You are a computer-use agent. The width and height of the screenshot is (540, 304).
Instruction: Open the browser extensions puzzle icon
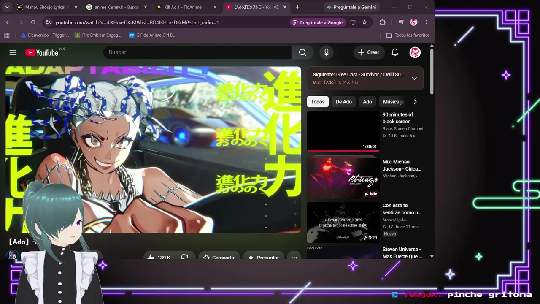pos(383,22)
